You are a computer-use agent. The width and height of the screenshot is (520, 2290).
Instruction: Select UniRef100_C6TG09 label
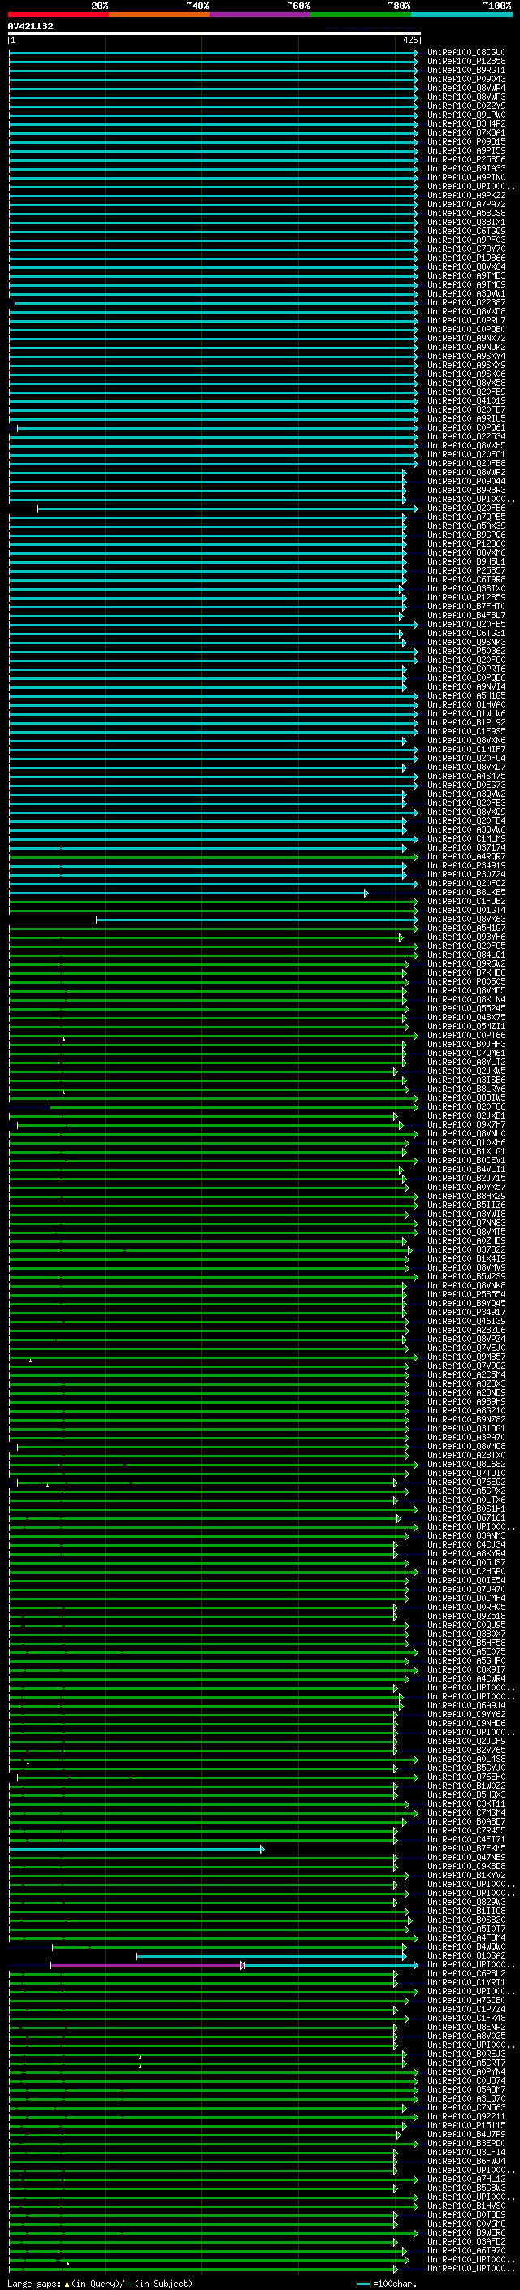click(x=466, y=232)
